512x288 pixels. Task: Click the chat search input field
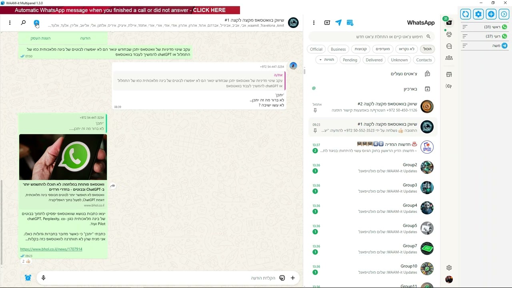pyautogui.click(x=372, y=37)
